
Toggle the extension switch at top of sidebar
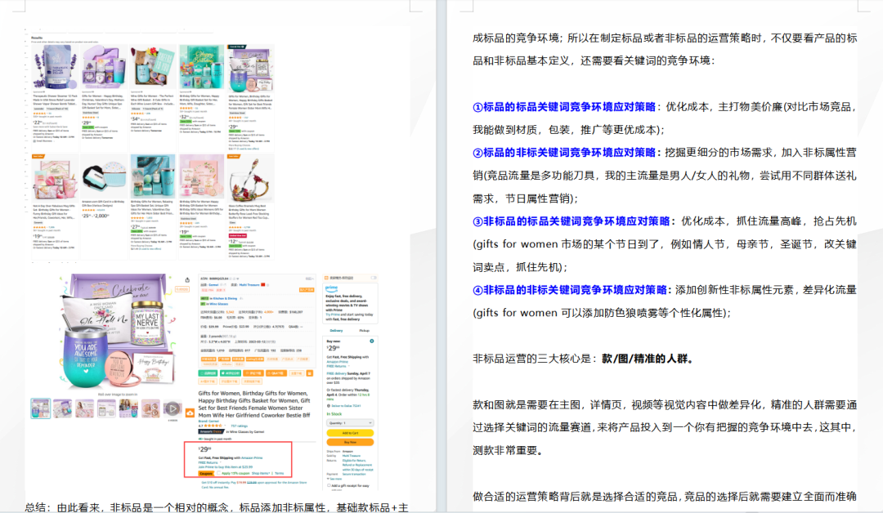[374, 279]
